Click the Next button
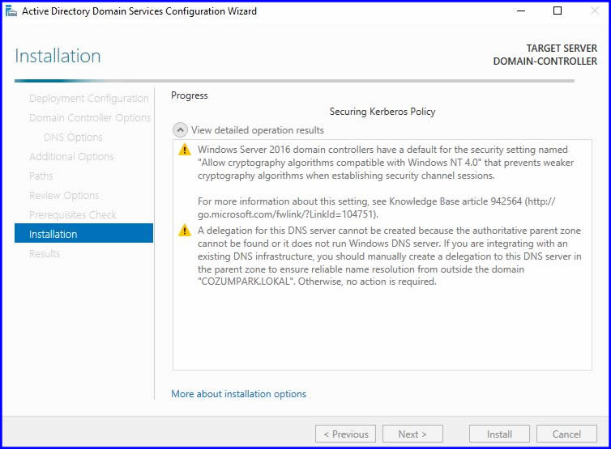This screenshot has width=611, height=449. 412,434
